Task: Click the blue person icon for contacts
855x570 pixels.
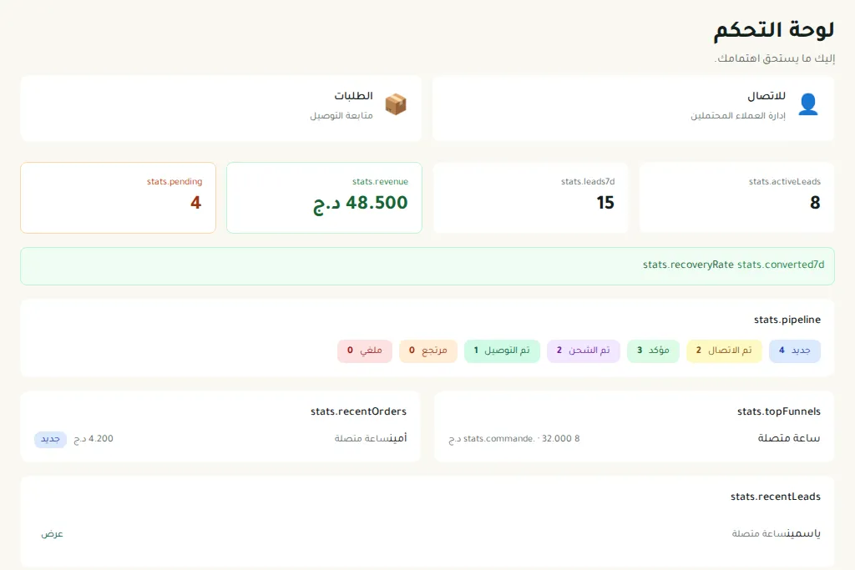Action: [808, 104]
